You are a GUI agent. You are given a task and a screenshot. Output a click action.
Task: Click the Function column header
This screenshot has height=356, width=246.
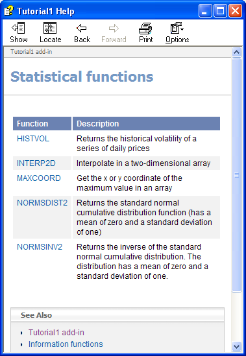[x=42, y=123]
